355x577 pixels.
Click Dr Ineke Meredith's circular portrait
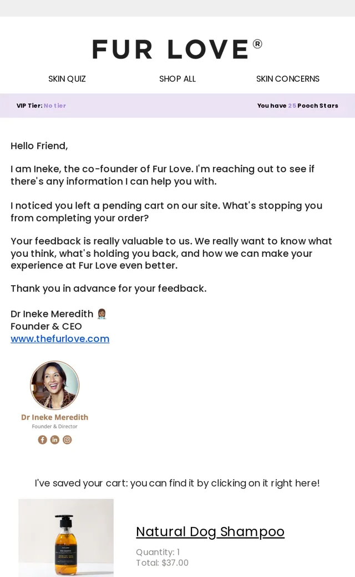point(54,385)
